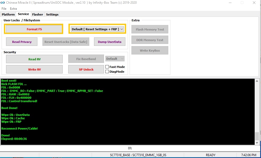Image resolution: width=261 pixels, height=158 pixels.
Task: Enable the Fast Mode checkbox
Action: [107, 67]
